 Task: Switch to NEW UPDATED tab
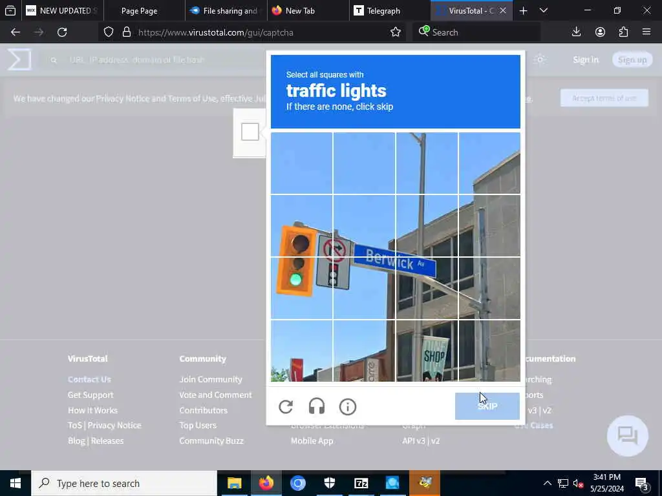click(62, 10)
